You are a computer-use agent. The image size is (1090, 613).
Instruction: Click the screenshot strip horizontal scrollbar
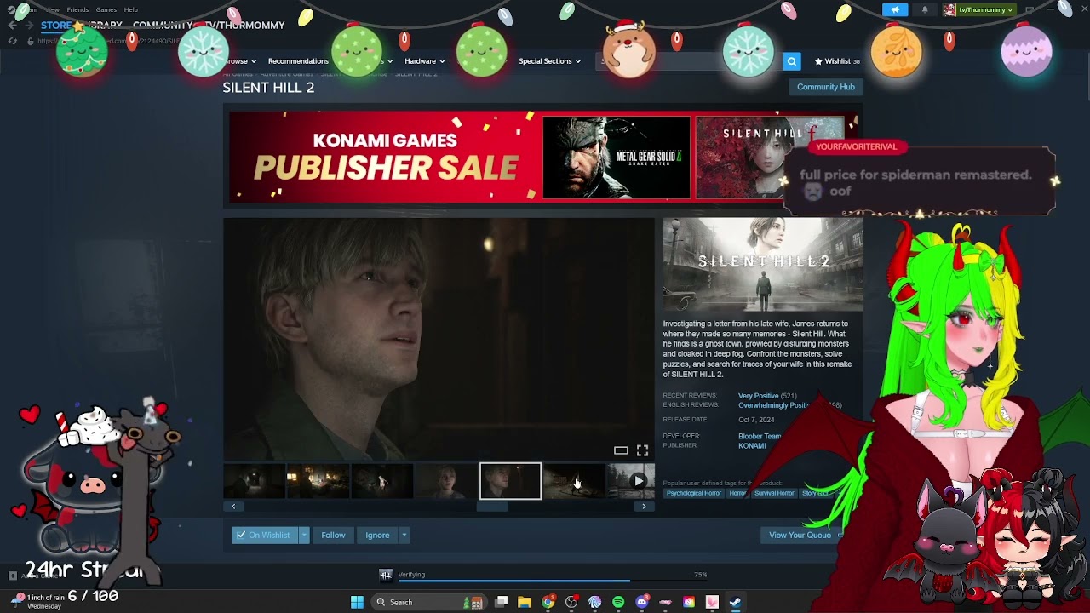(492, 507)
